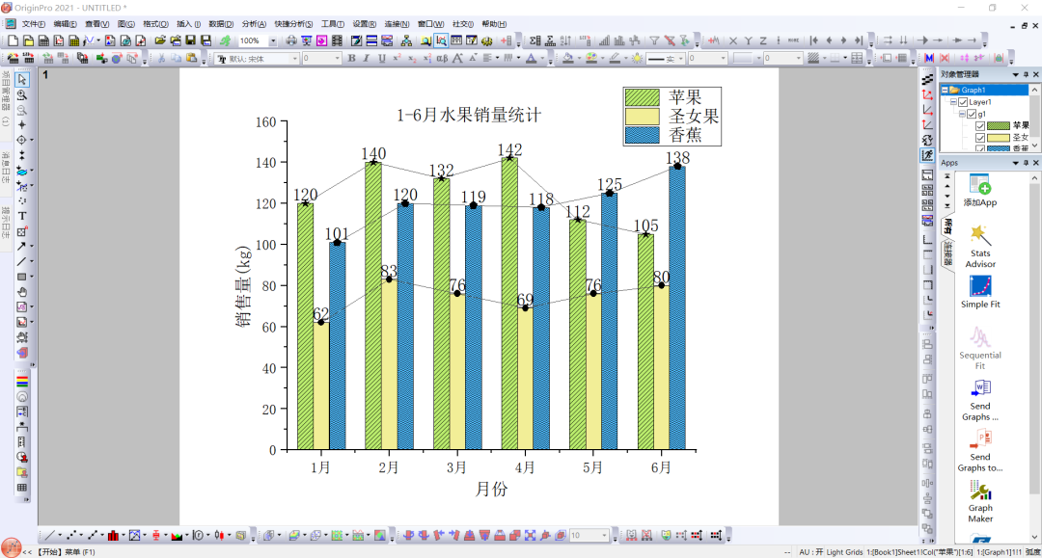Launch the Stats Advisor app

pos(979,246)
